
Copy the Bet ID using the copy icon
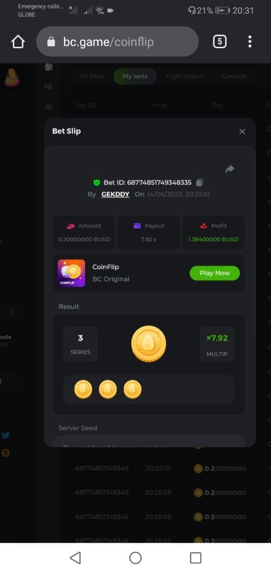click(x=200, y=182)
